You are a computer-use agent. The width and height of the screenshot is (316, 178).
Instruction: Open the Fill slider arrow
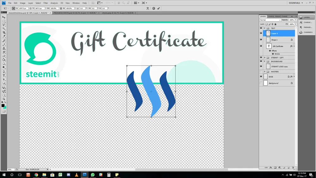coord(296,24)
